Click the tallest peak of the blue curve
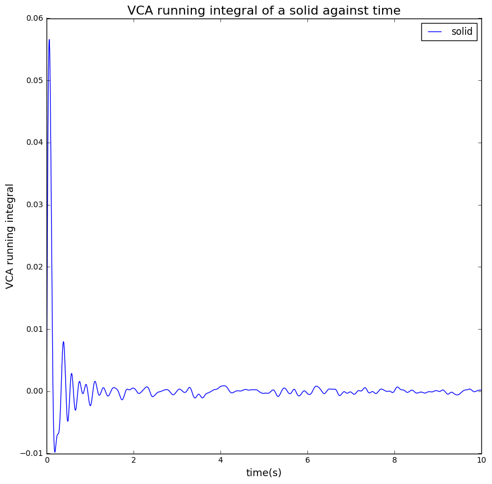This screenshot has height=484, width=492. (49, 40)
